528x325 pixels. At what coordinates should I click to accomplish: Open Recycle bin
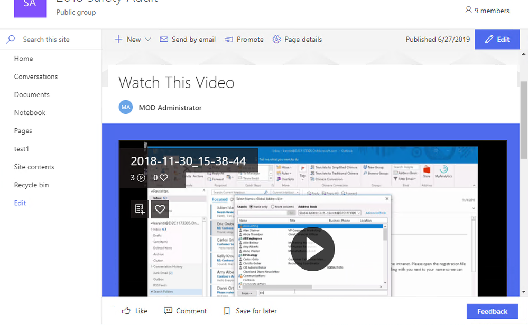[31, 185]
